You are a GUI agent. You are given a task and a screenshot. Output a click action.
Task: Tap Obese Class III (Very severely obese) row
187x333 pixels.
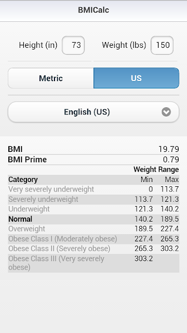pyautogui.click(x=94, y=263)
